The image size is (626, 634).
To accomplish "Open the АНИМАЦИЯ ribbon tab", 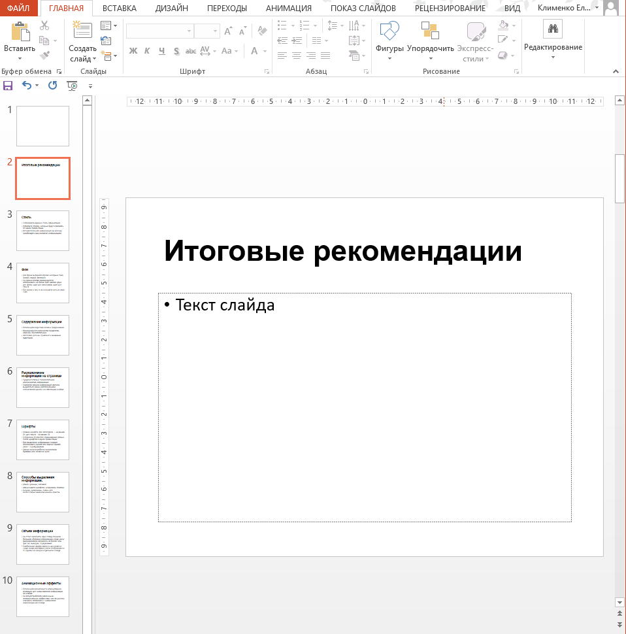I will tap(289, 8).
